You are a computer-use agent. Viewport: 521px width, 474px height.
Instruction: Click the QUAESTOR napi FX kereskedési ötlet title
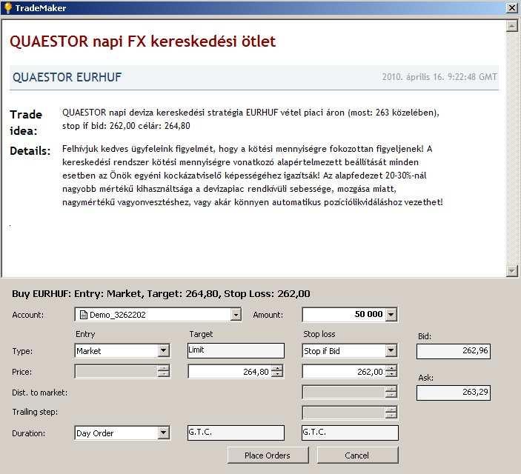pyautogui.click(x=143, y=41)
